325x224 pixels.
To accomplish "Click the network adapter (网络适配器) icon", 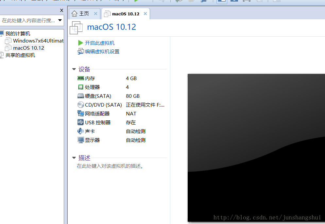I will (80, 113).
